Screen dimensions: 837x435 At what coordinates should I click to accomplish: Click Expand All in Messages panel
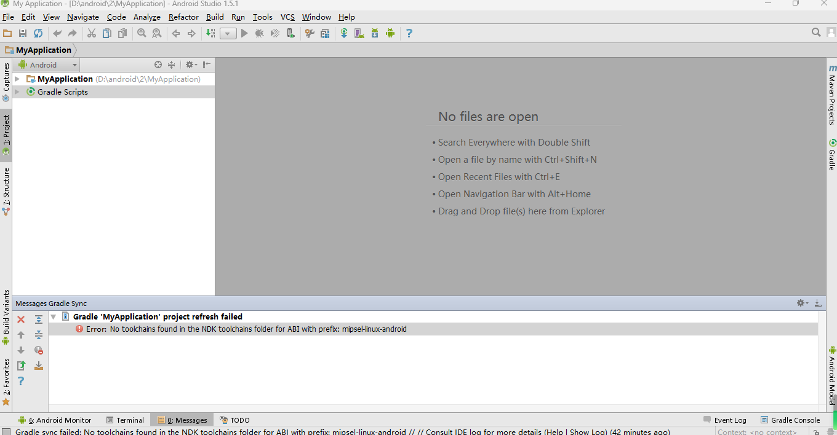[39, 319]
